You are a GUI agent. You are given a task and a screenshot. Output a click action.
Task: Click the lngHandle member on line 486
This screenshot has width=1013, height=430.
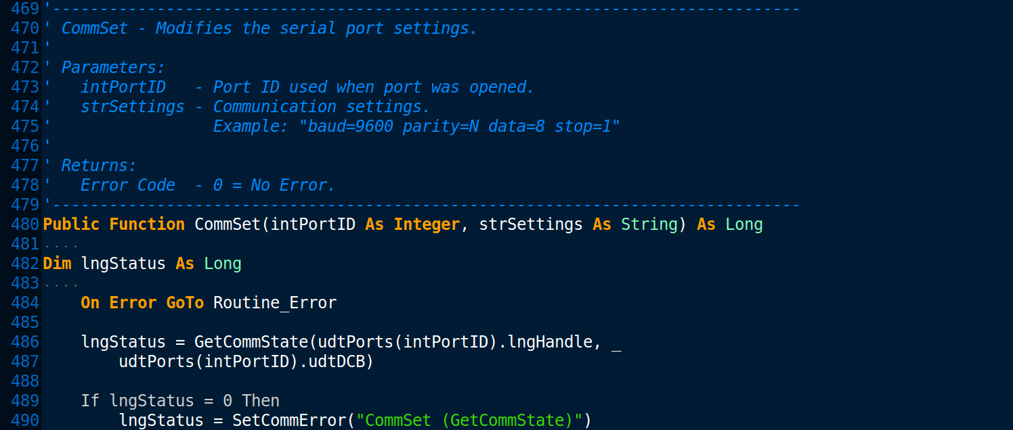click(x=550, y=342)
